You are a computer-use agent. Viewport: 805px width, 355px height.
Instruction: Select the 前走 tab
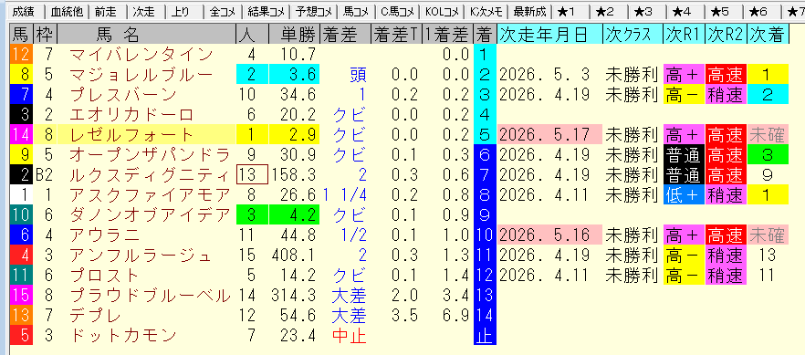(x=106, y=11)
